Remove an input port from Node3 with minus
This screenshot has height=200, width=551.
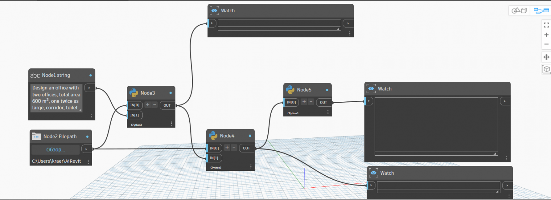point(154,105)
